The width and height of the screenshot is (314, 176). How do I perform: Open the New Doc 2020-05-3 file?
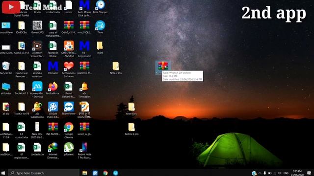point(37,131)
